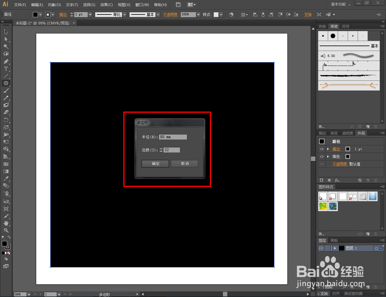Select the Paintbrush tool

[6, 90]
